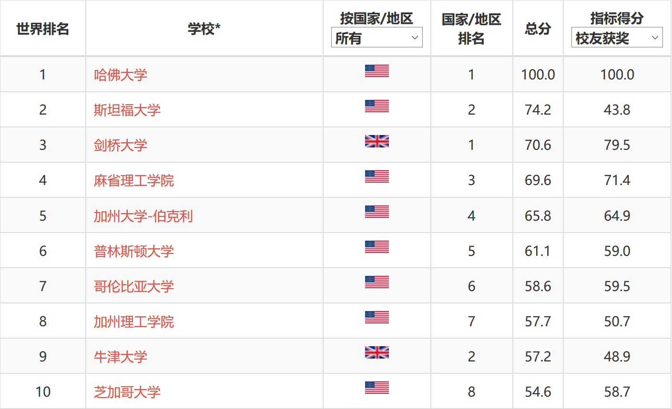672x409 pixels.
Task: Click the 总分 column header
Action: tap(538, 29)
